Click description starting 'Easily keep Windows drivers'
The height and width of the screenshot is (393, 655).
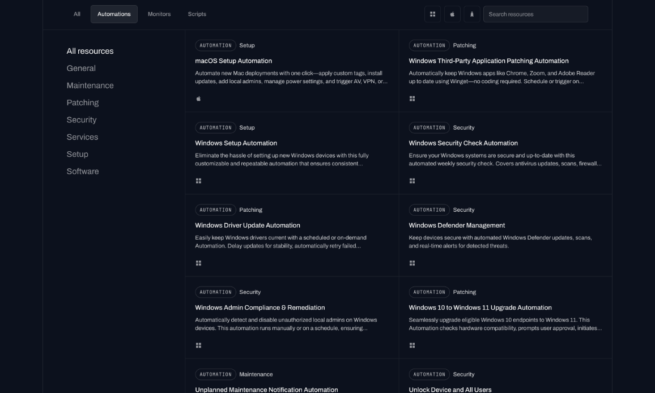pyautogui.click(x=280, y=242)
